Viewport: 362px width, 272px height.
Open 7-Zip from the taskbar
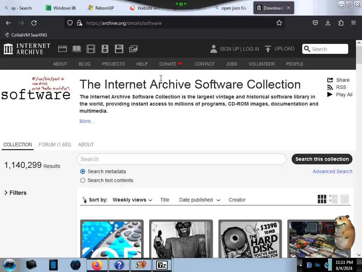point(162,265)
